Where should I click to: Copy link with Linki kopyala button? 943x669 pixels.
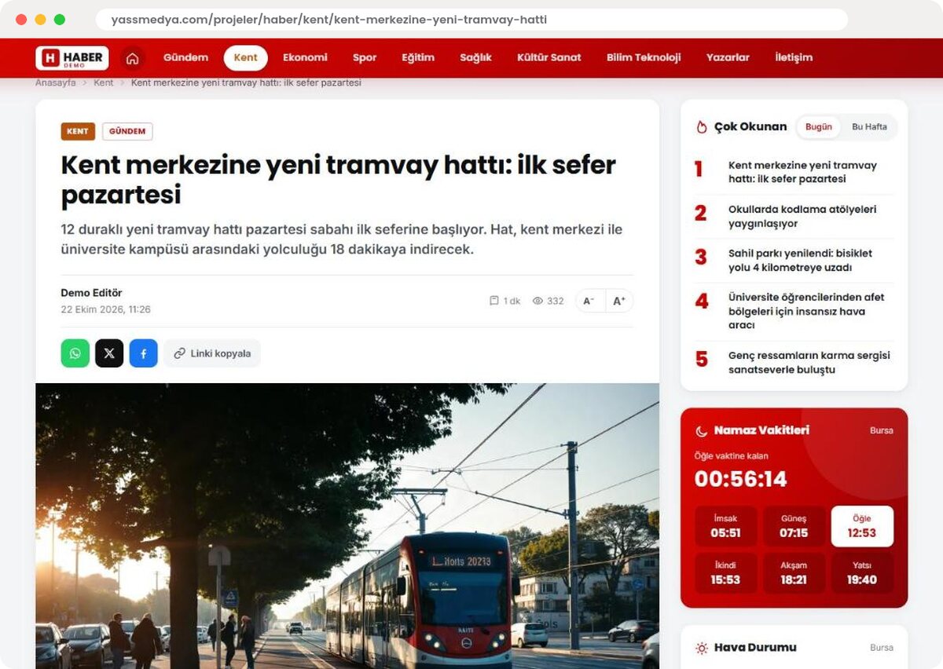coord(212,353)
